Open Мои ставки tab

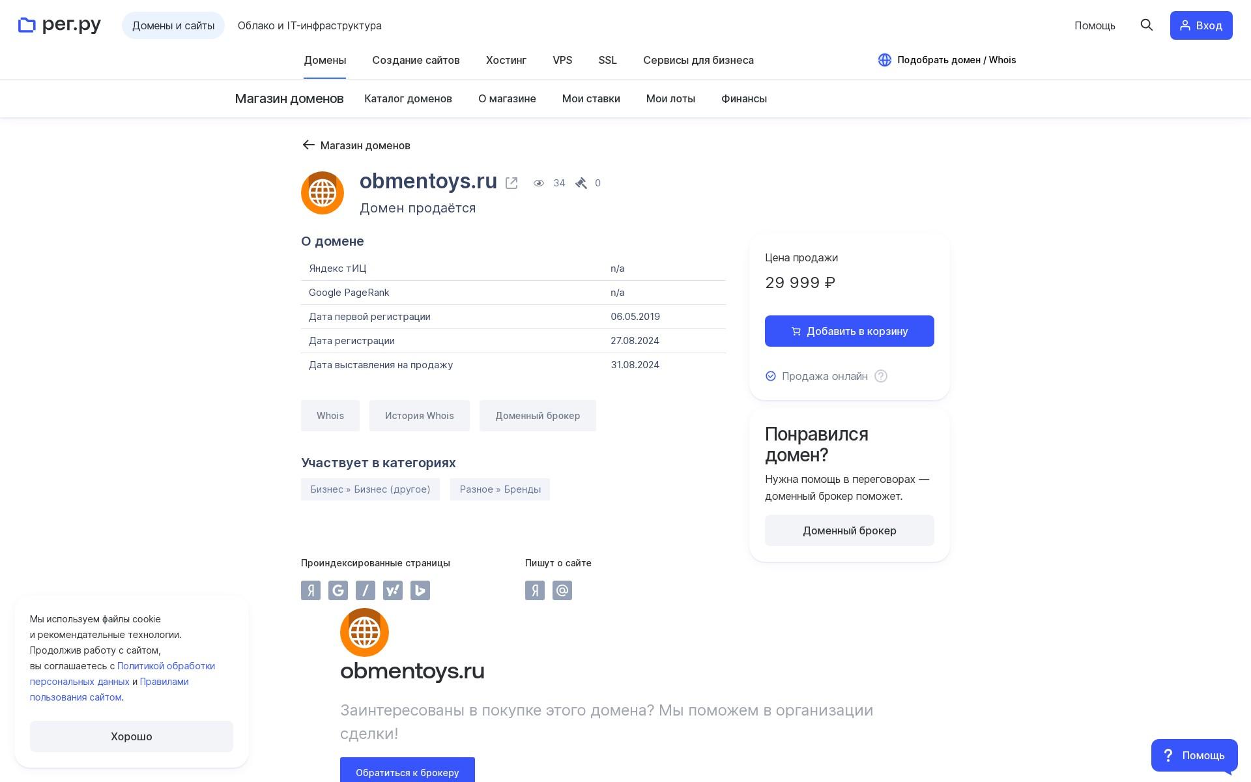coord(591,98)
